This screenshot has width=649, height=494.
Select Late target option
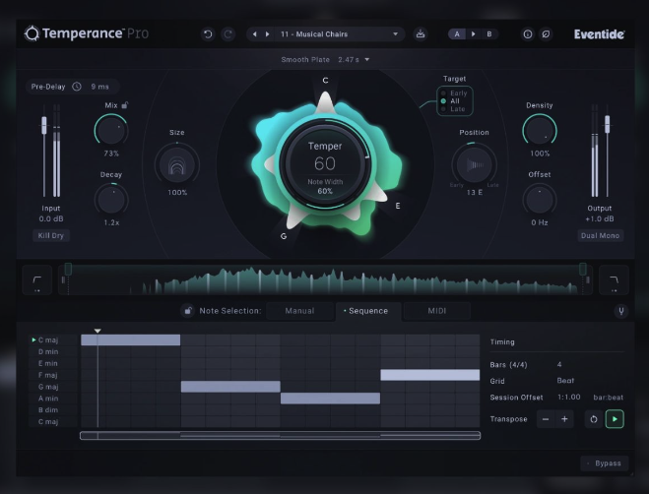[453, 109]
